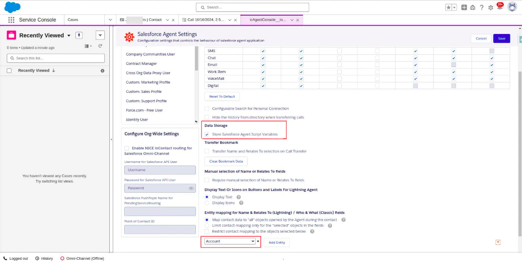
Task: Select the Display Icons radio button
Action: (207, 202)
